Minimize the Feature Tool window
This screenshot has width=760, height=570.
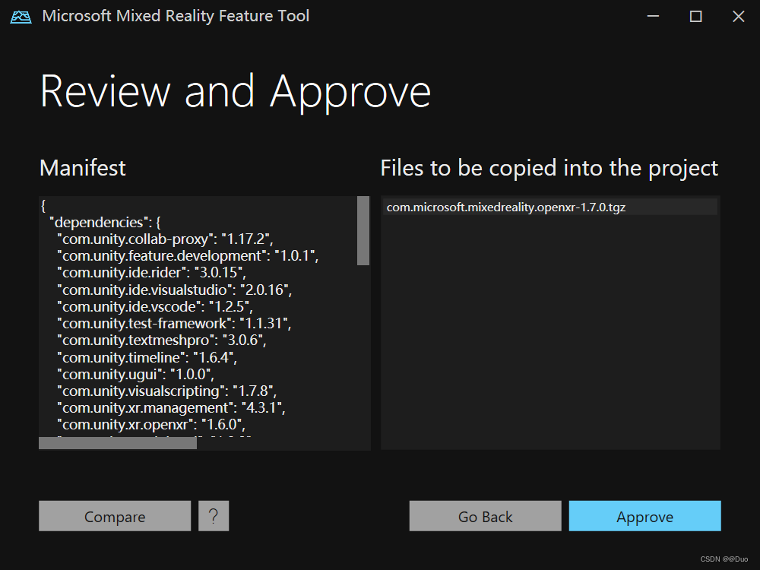tap(653, 17)
